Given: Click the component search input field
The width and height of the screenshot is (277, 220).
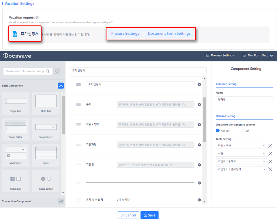Looking at the screenshot, I should (x=25, y=71).
